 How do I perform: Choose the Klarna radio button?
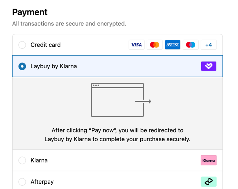pyautogui.click(x=22, y=160)
